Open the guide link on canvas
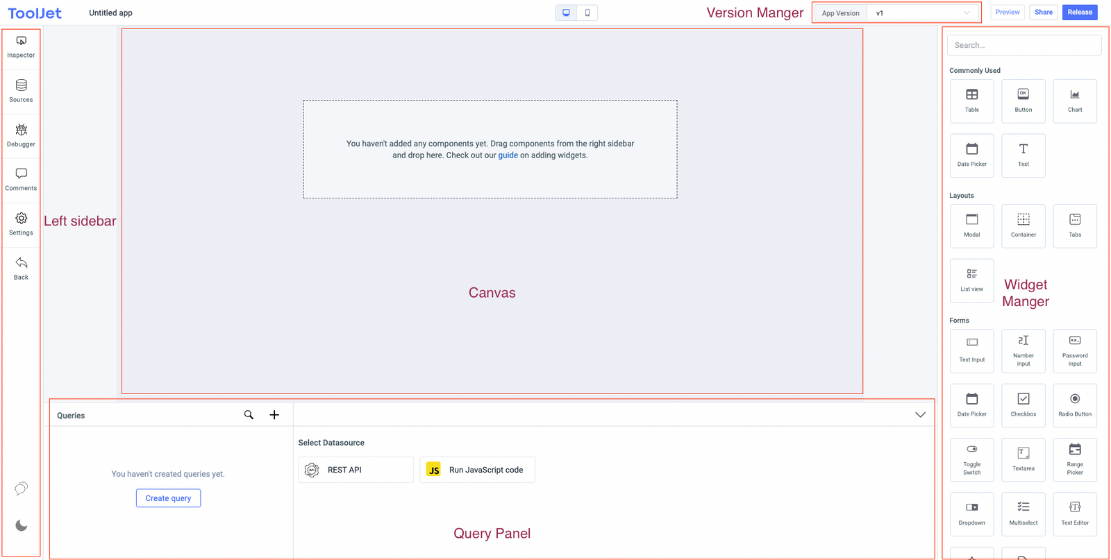Image resolution: width=1111 pixels, height=560 pixels. pyautogui.click(x=508, y=155)
